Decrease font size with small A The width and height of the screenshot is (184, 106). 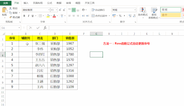[64, 10]
